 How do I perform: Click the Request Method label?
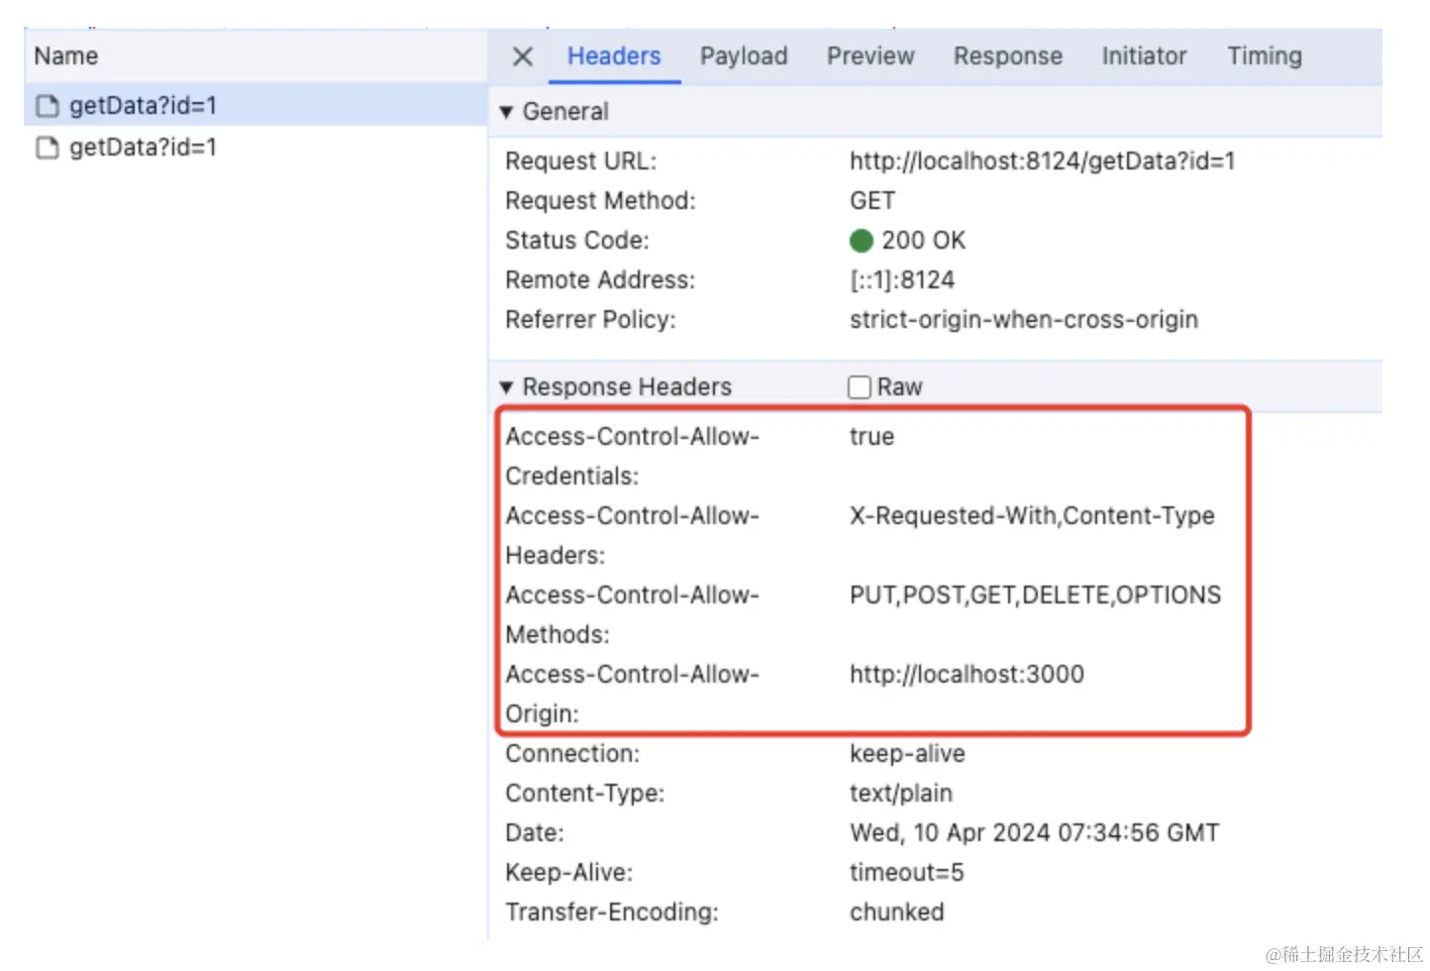click(x=600, y=201)
